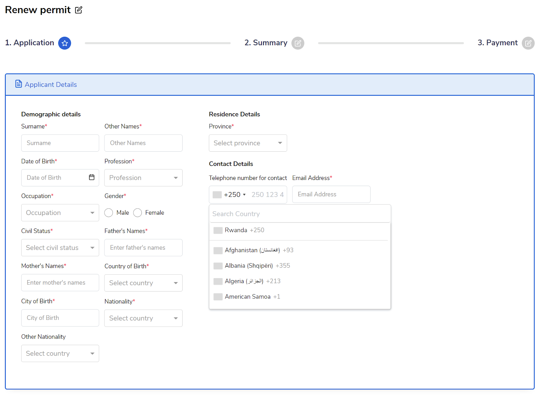Click the Afghanistan flag icon
This screenshot has width=539, height=395.
[218, 250]
